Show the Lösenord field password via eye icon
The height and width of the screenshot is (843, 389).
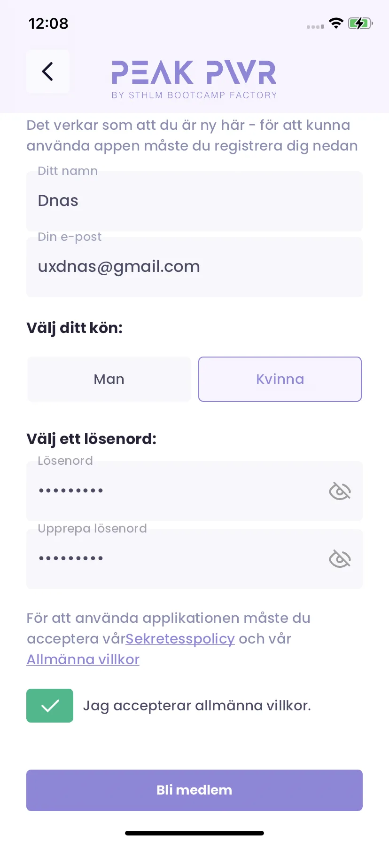click(x=340, y=491)
